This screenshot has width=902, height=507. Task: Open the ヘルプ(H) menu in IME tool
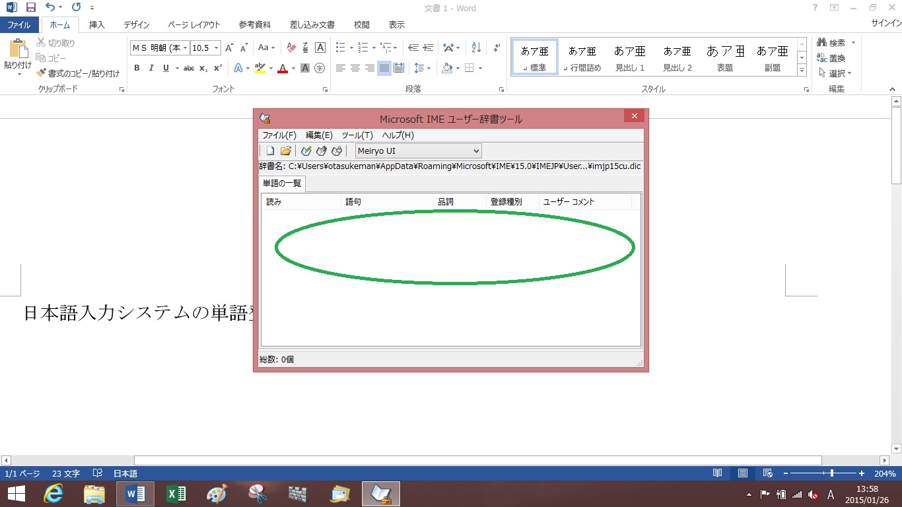tap(398, 135)
